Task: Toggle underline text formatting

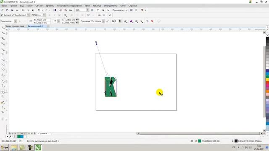Action: pyautogui.click(x=59, y=15)
